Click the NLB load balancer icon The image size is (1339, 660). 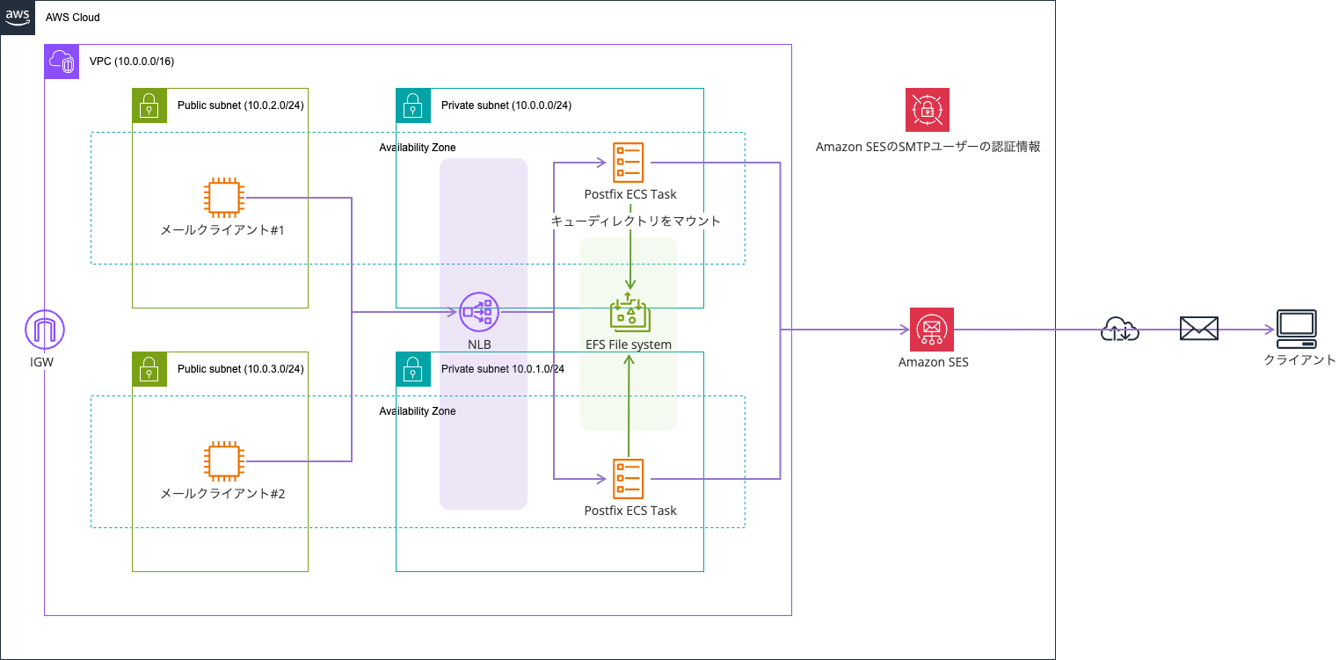point(479,311)
